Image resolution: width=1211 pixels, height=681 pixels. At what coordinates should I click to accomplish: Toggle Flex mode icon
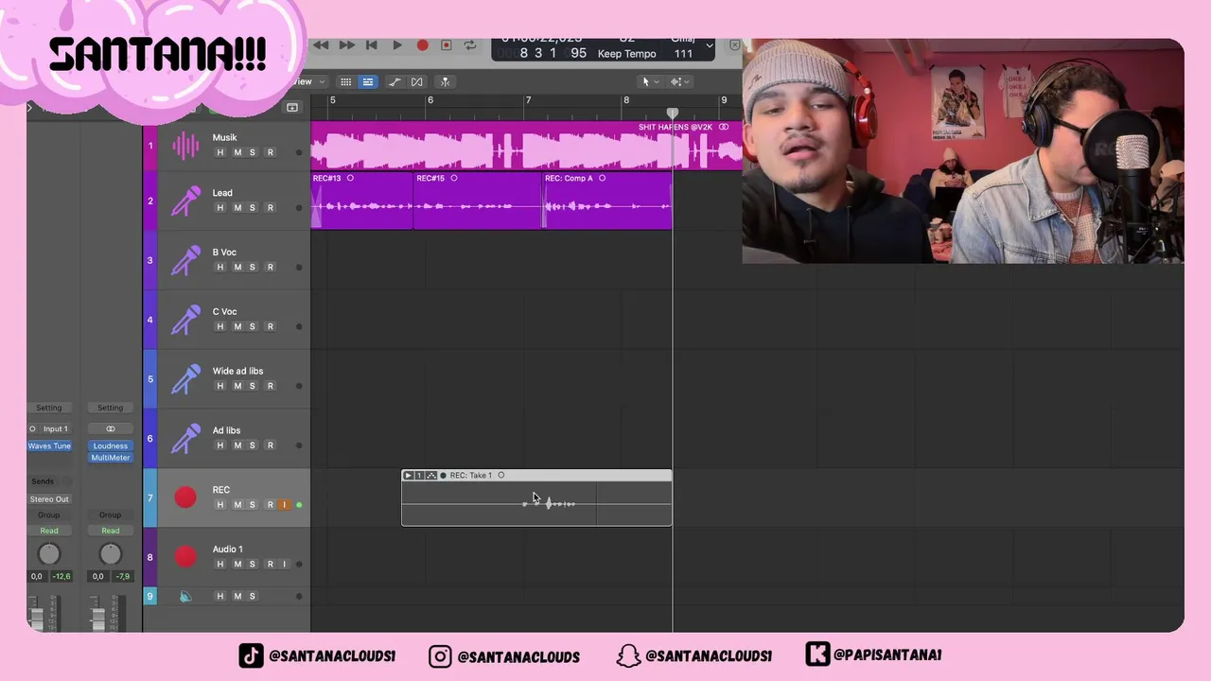point(416,81)
